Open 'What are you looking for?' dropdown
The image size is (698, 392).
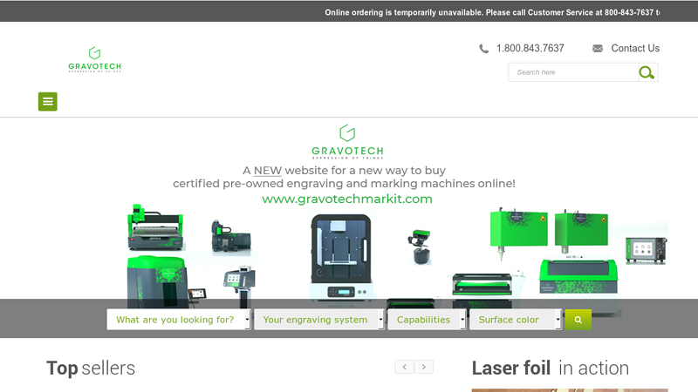(x=179, y=320)
